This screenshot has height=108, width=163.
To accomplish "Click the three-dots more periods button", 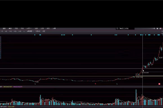I will (x=24, y=31).
